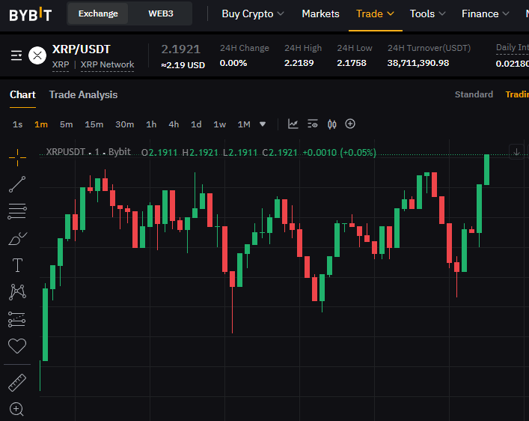Screen dimensions: 529x421
Task: Select the trend line drawing tool
Action: tap(17, 184)
